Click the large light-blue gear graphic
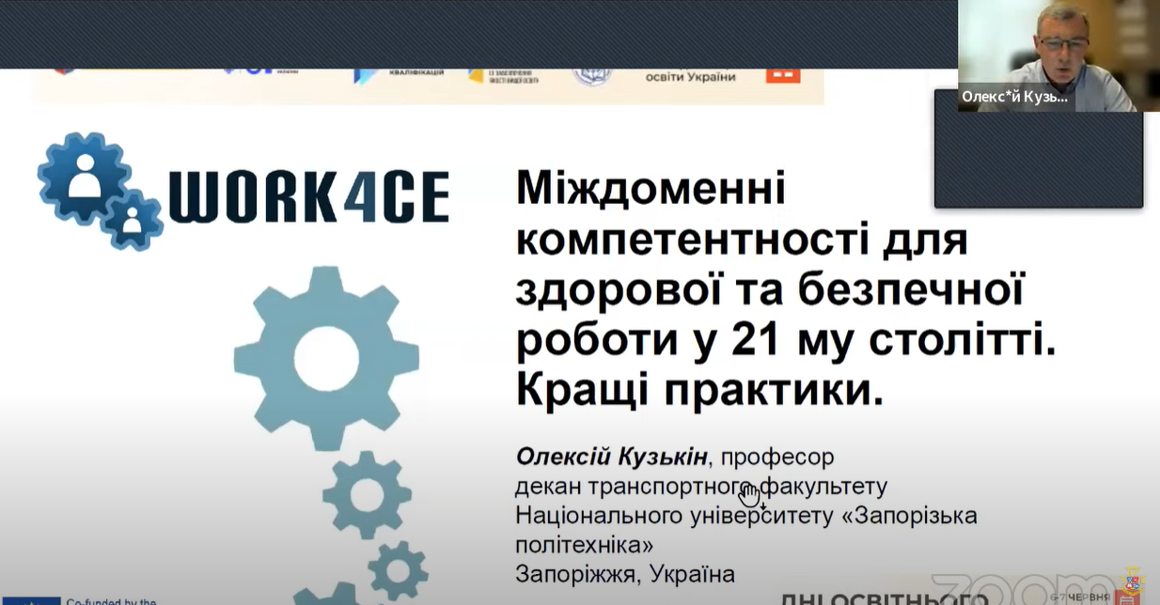The width and height of the screenshot is (1160, 605). point(326,356)
